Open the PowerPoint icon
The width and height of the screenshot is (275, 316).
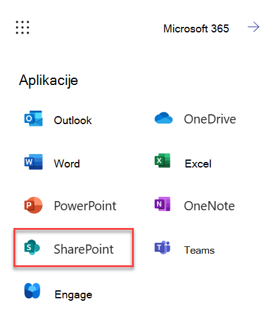point(34,205)
